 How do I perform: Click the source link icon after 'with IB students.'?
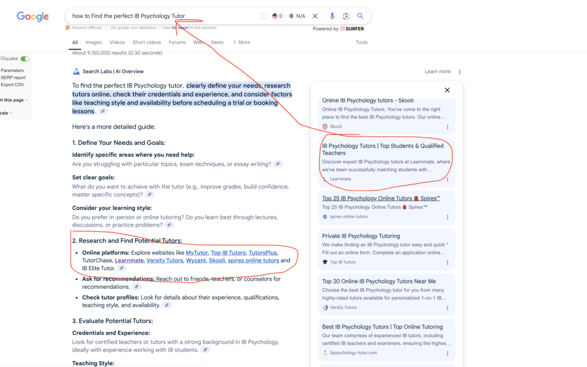[205, 350]
